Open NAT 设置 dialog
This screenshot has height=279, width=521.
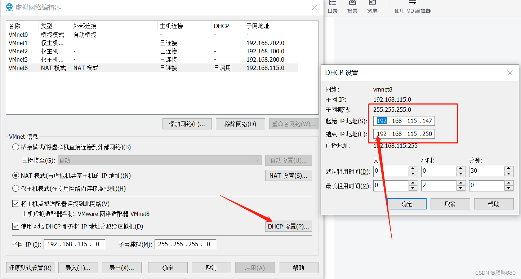pos(288,175)
